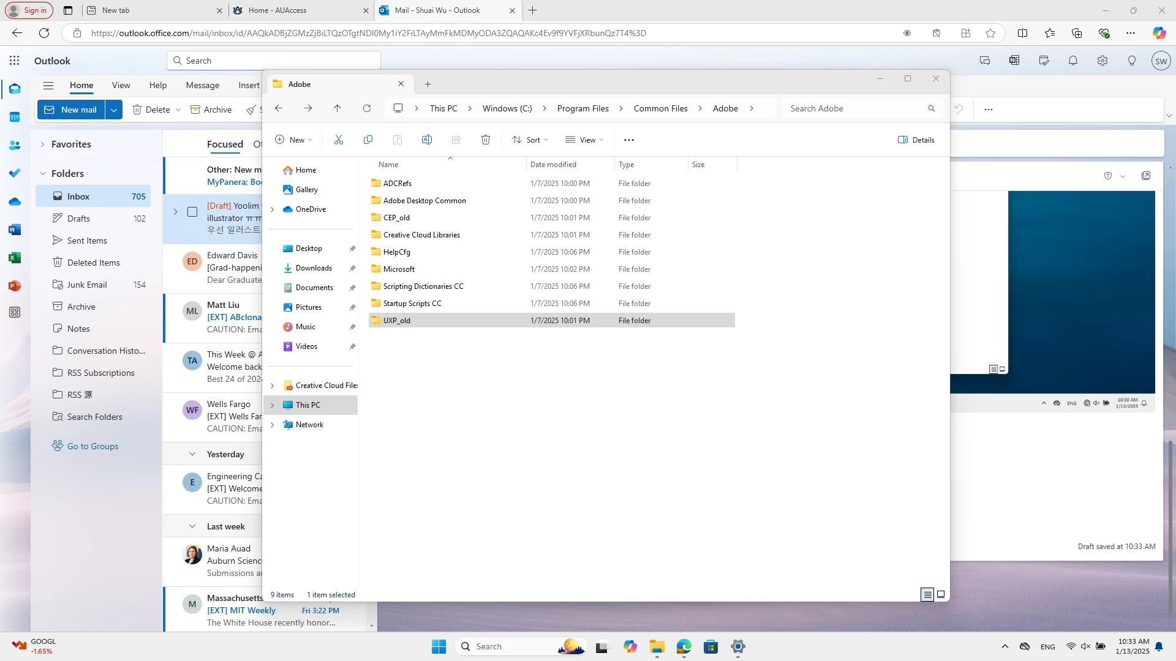The image size is (1176, 661).
Task: Click the Search Adobe input field
Action: pos(854,108)
